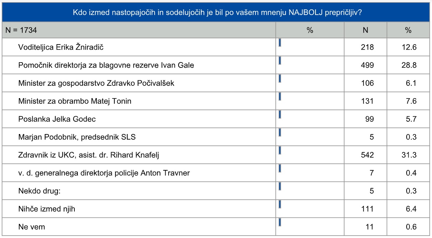Click the Anton Travner answer label
432x238 pixels.
[104, 173]
